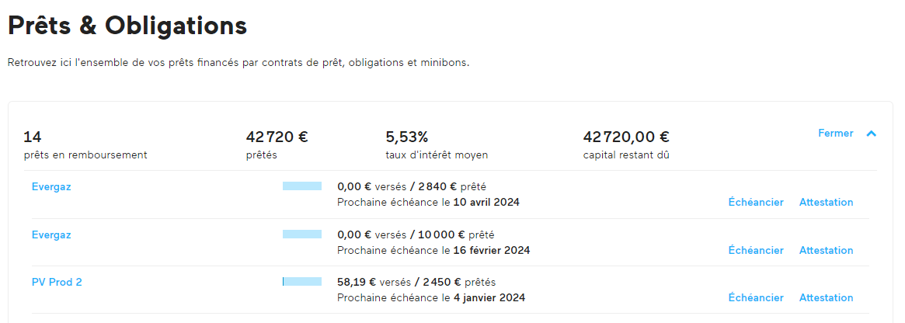Click the 5,53% taux d'intérêt moyen value
905x323 pixels.
pyautogui.click(x=407, y=137)
